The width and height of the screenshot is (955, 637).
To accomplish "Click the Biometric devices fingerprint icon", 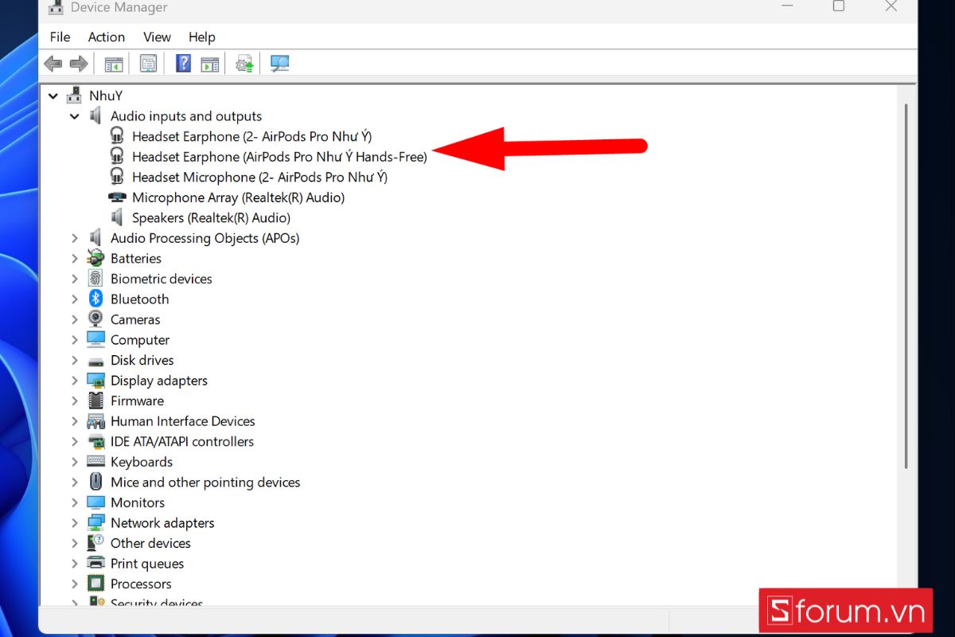I will tap(95, 279).
